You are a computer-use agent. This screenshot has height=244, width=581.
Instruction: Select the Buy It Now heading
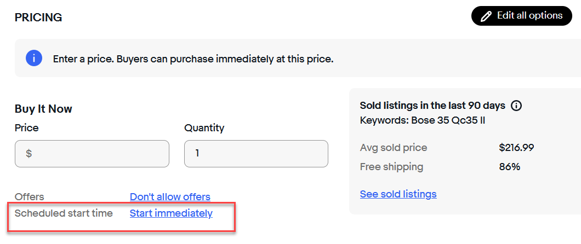click(43, 109)
